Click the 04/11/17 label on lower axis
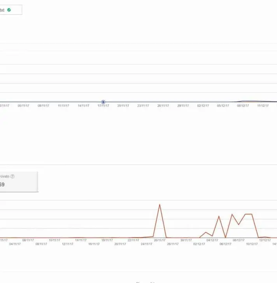The image size is (277, 283). pos(15,244)
